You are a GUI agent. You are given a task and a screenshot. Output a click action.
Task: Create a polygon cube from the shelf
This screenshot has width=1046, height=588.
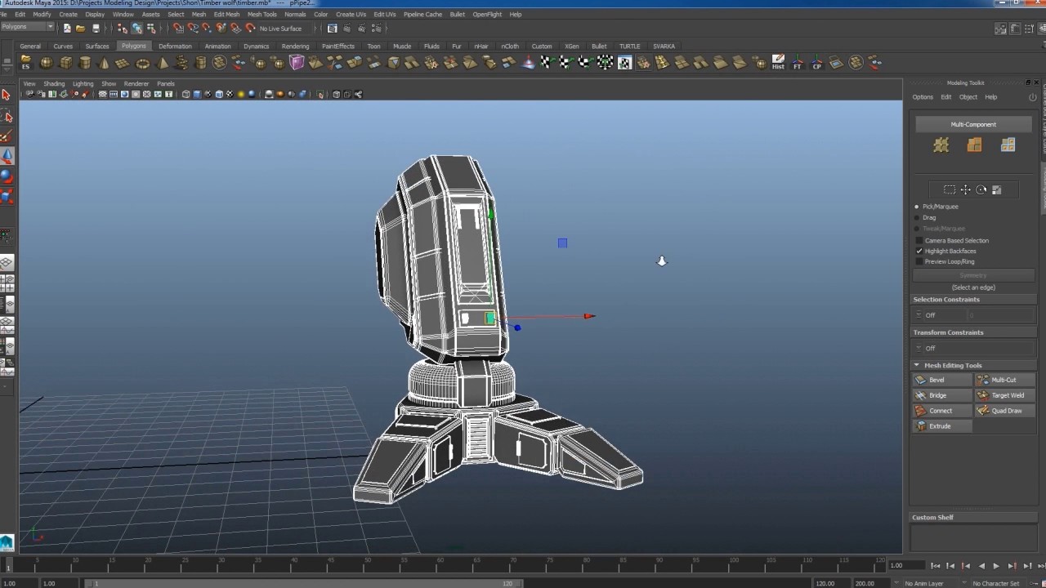[x=65, y=63]
